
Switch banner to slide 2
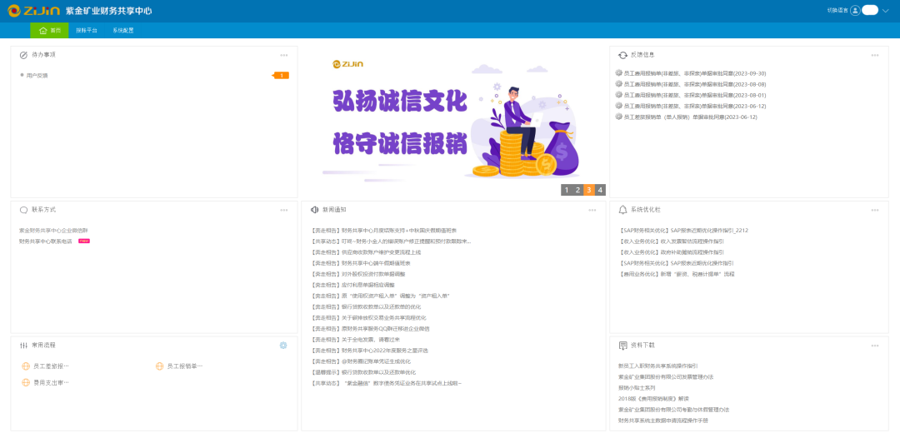(577, 190)
